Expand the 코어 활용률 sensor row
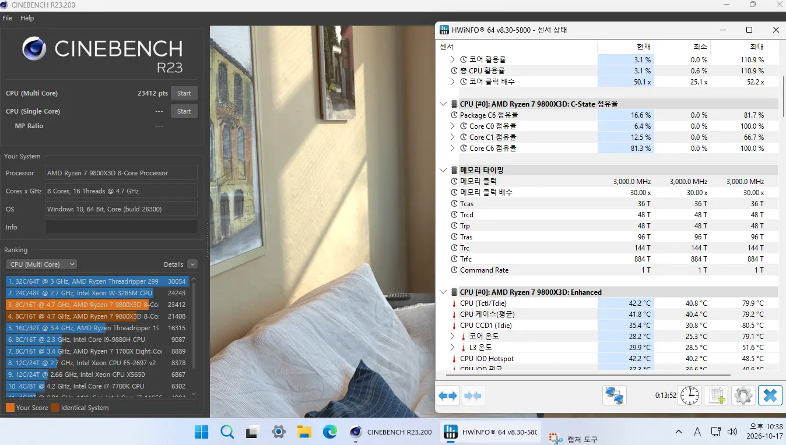This screenshot has height=445, width=786. [452, 59]
